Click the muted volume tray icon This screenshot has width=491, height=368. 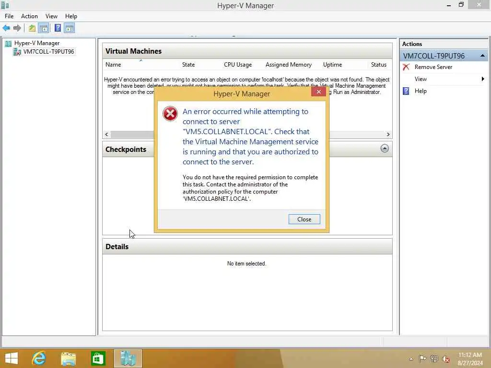pyautogui.click(x=445, y=359)
